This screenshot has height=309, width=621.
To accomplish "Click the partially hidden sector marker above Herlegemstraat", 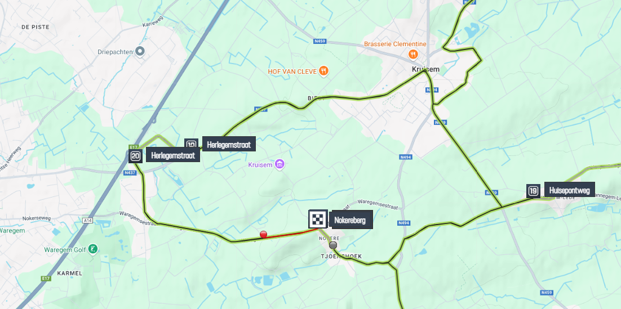I will 191,143.
